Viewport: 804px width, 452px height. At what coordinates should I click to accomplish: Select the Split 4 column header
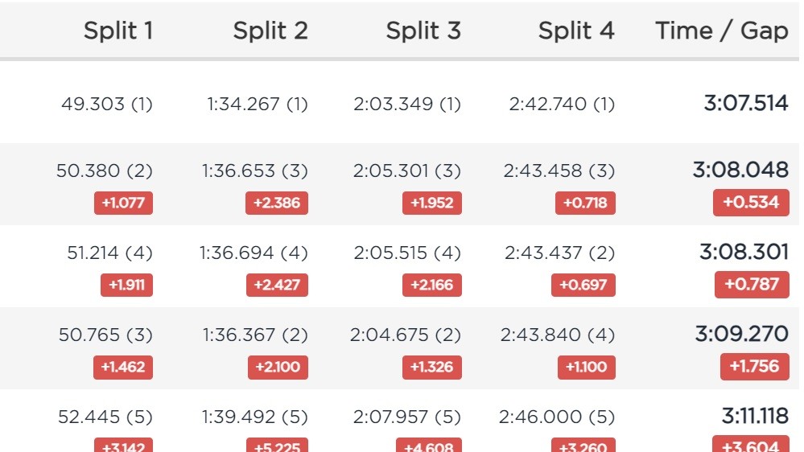576,31
